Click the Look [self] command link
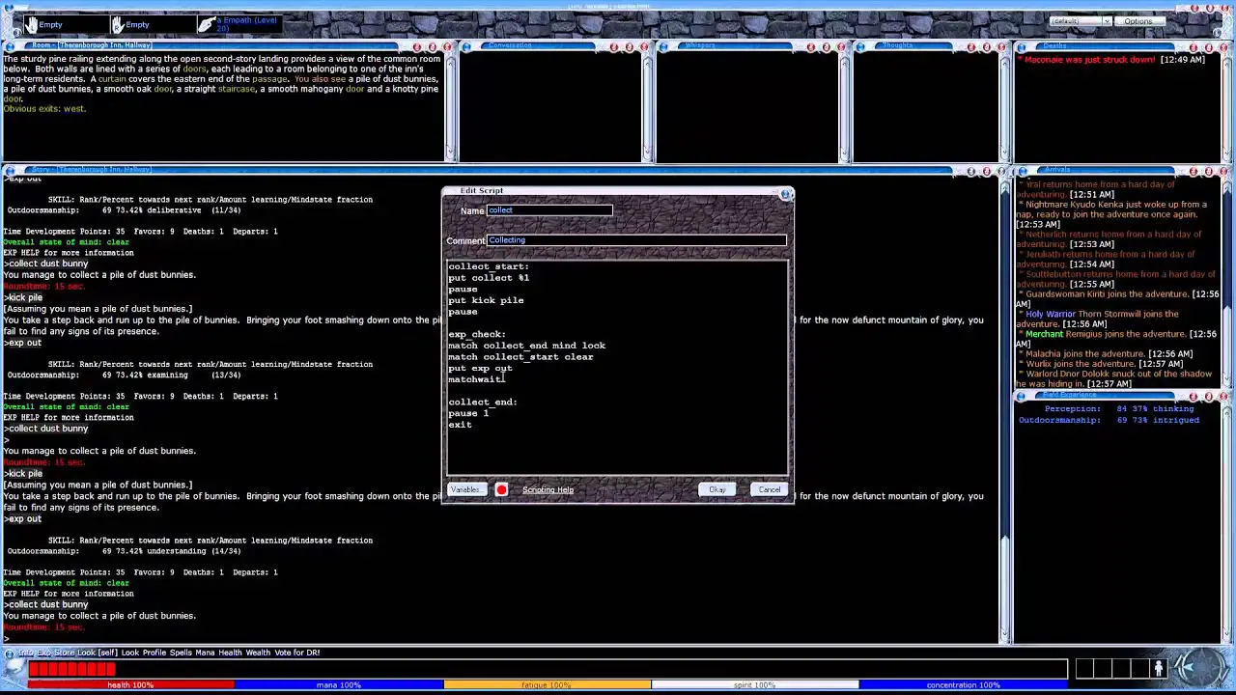 98,653
